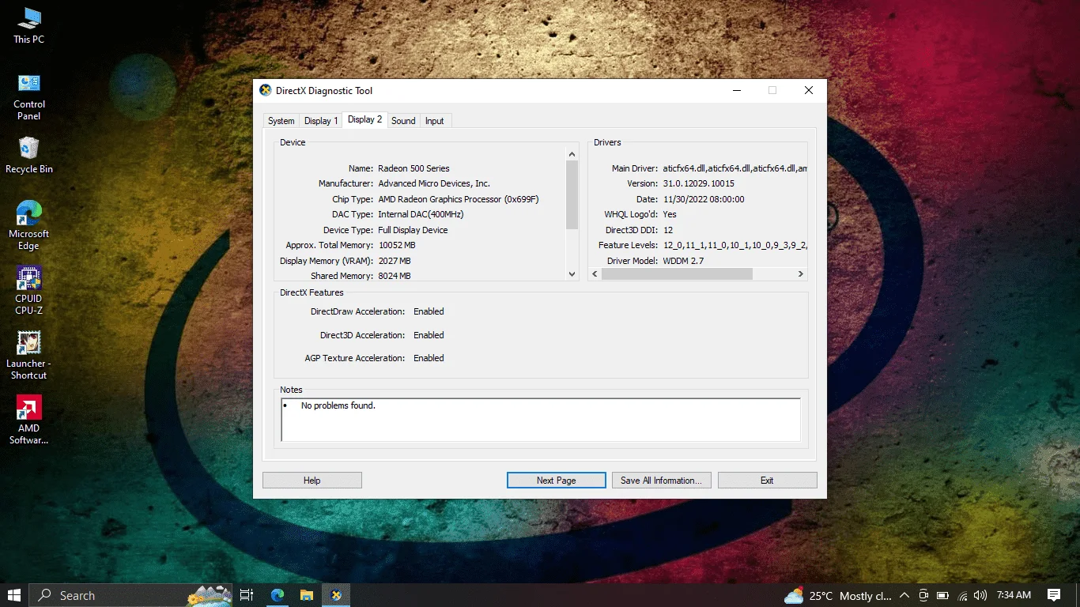Click the Device panel vertical scrollbar thumb
The width and height of the screenshot is (1080, 607).
pyautogui.click(x=572, y=194)
